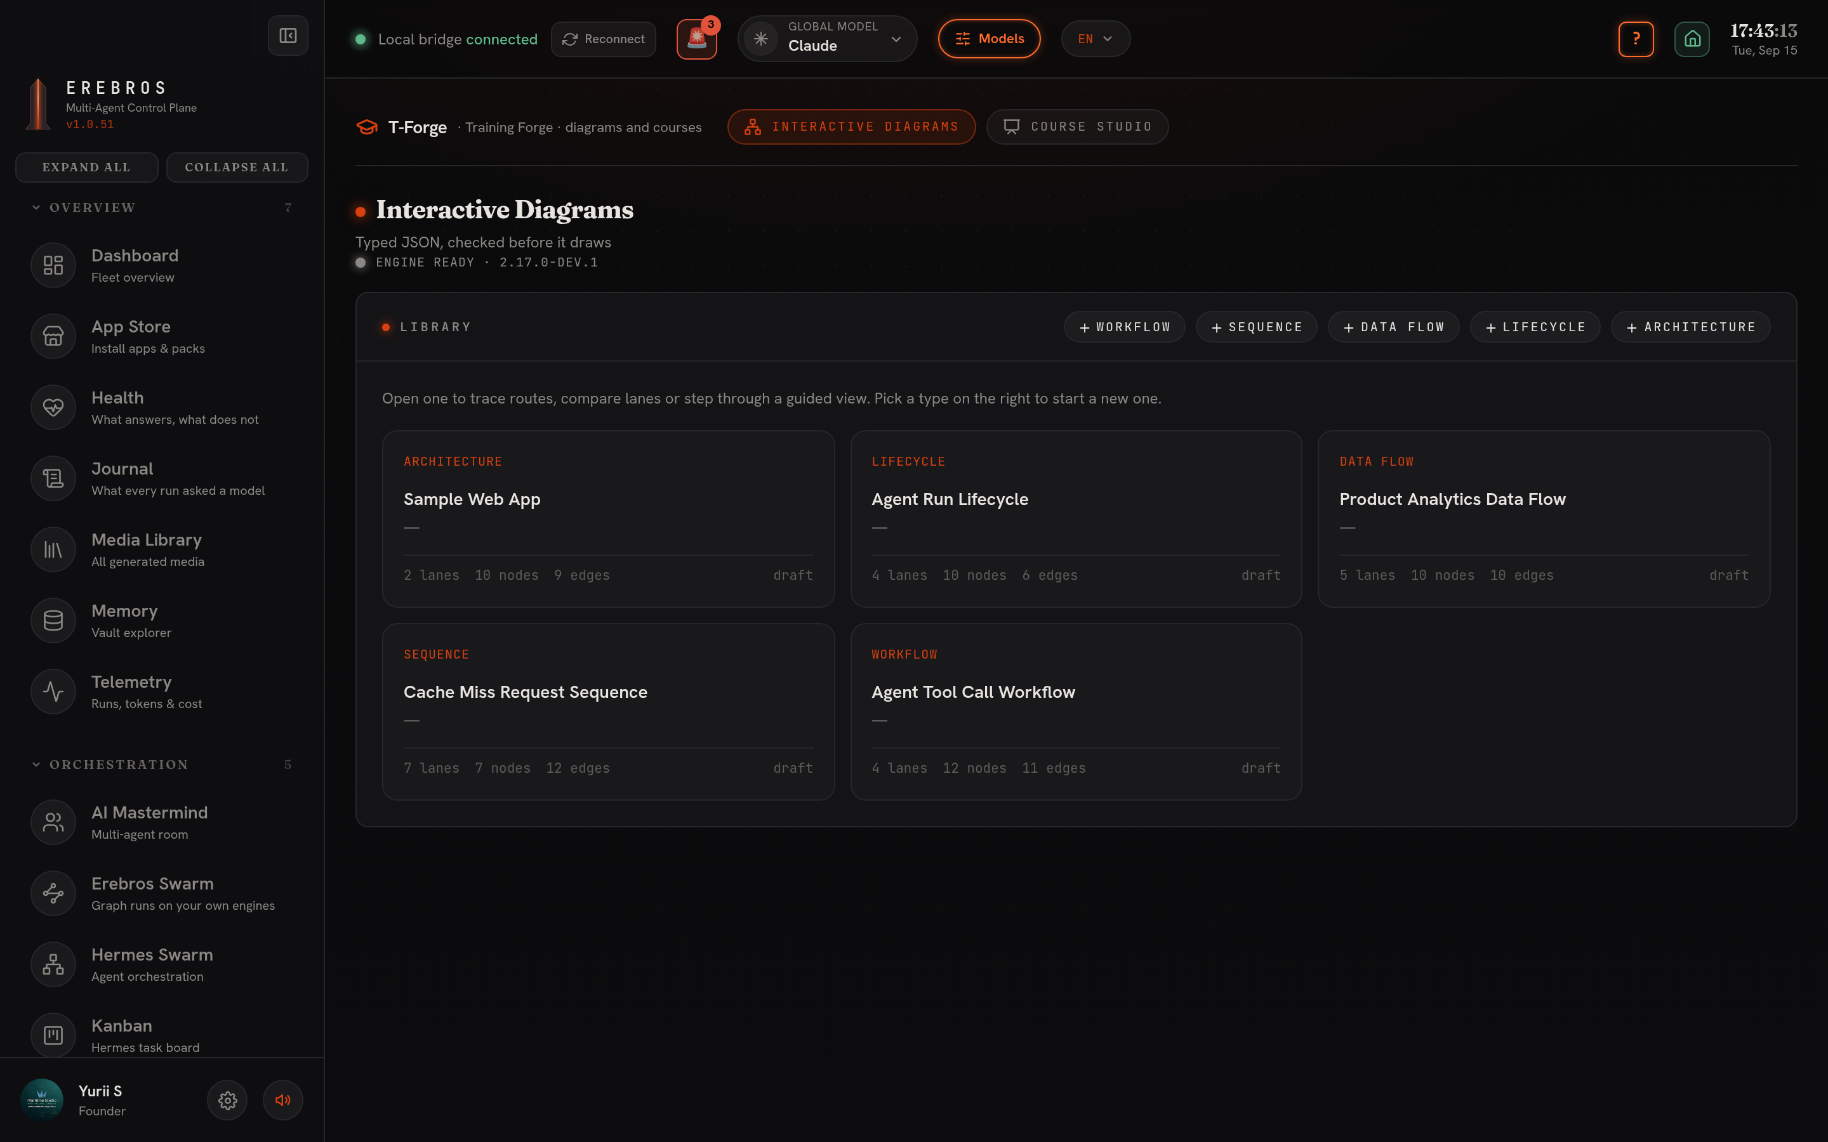This screenshot has height=1142, width=1828.
Task: Open the Memory database icon
Action: tap(53, 620)
